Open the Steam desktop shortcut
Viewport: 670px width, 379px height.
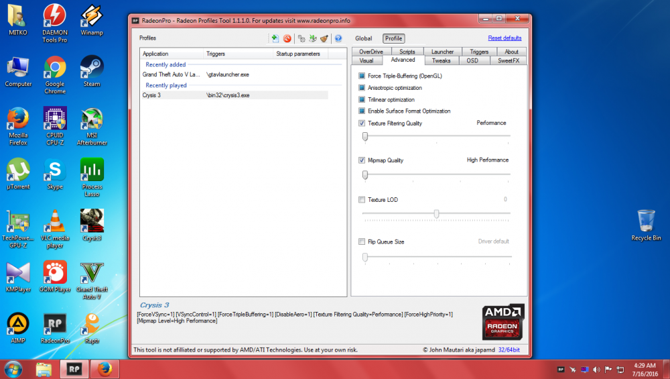click(92, 71)
